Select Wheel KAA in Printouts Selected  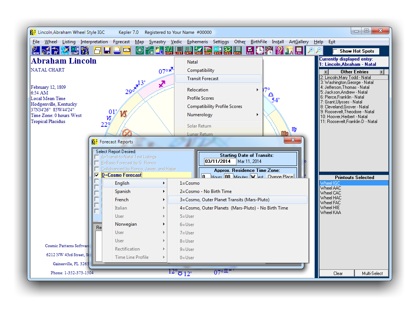click(x=353, y=213)
